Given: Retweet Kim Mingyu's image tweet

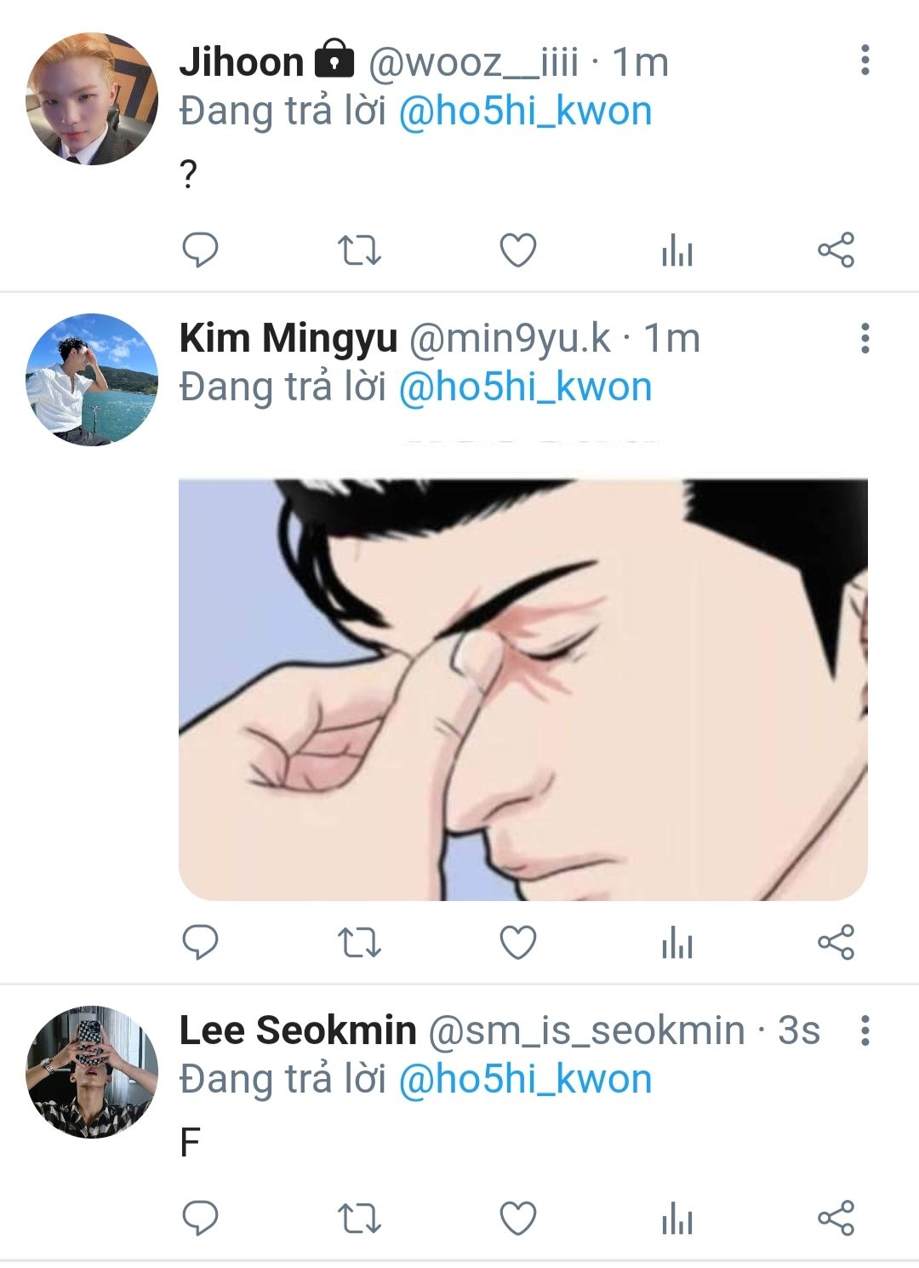Looking at the screenshot, I should 359,943.
